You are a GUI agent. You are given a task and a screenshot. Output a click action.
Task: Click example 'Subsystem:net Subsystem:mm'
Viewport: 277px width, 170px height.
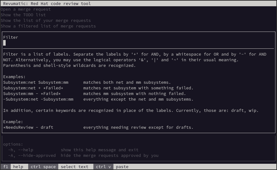36,82
